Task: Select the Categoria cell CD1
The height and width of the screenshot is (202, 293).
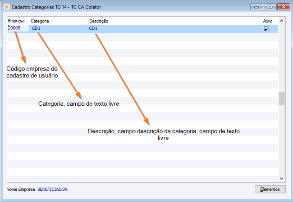Action: coord(59,28)
